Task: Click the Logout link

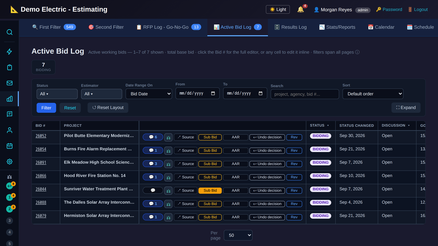Action: (418, 10)
